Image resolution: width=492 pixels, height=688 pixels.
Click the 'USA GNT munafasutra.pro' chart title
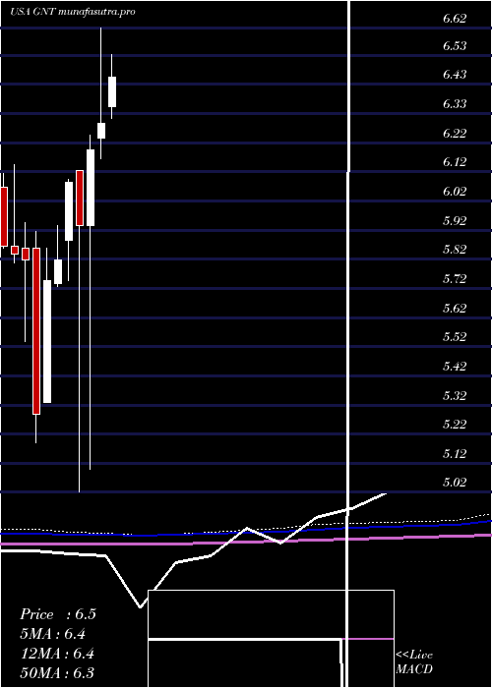[73, 12]
